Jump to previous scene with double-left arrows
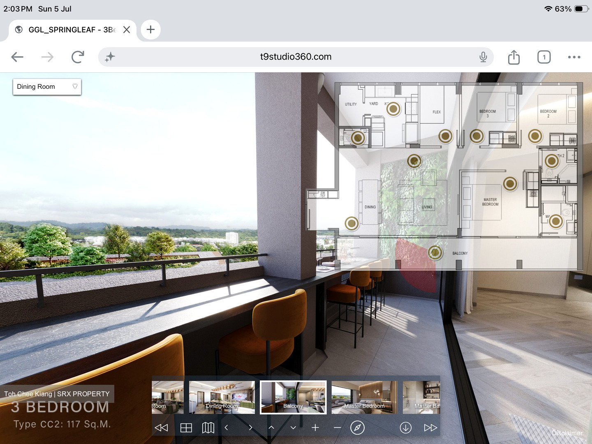This screenshot has height=444, width=592. pos(161,428)
